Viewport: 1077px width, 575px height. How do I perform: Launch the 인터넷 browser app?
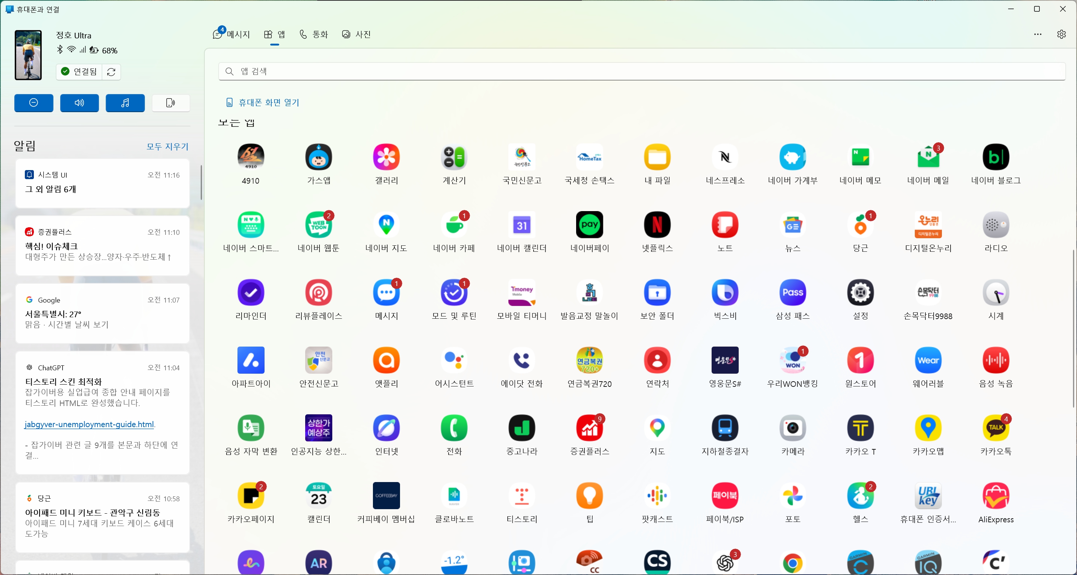[386, 428]
